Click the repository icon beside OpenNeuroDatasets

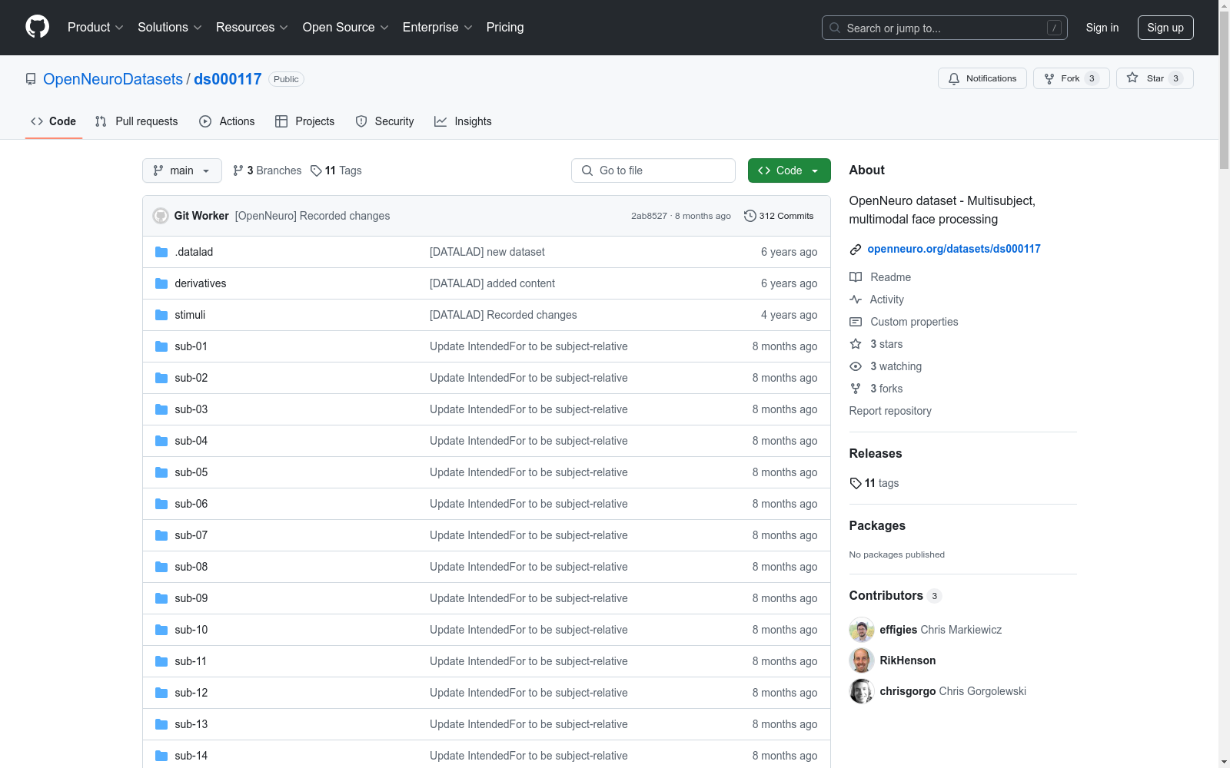(x=31, y=79)
